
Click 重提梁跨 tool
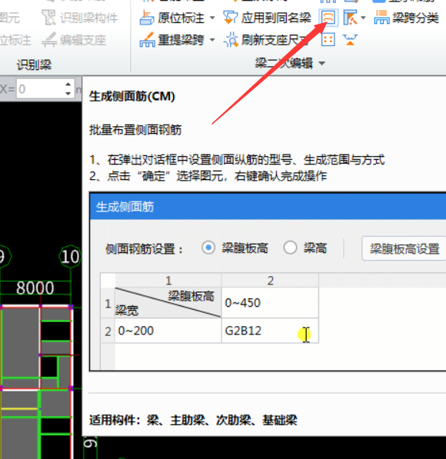click(x=171, y=40)
